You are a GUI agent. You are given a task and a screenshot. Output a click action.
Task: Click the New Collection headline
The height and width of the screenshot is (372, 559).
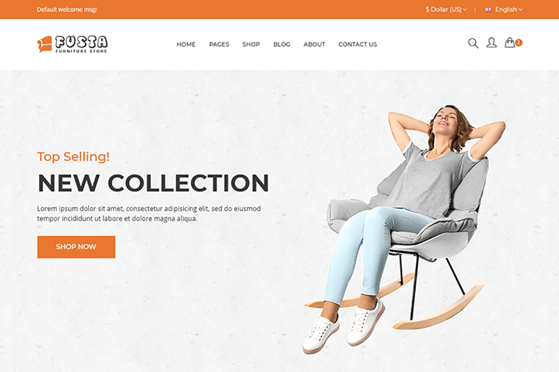click(153, 183)
